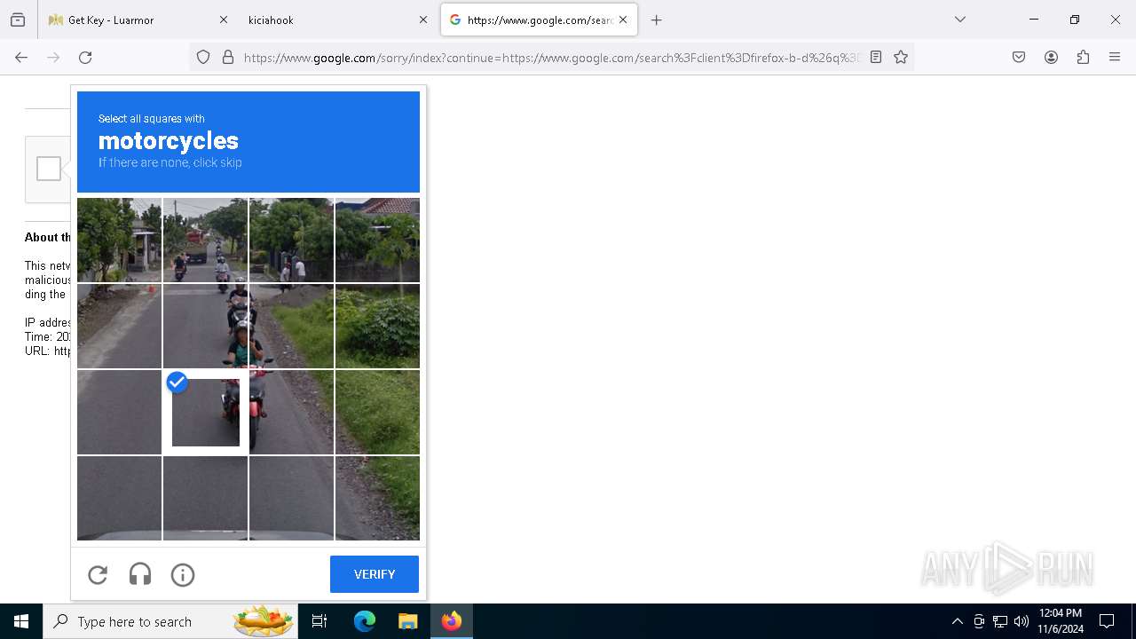Bookmark this page with star

[901, 57]
